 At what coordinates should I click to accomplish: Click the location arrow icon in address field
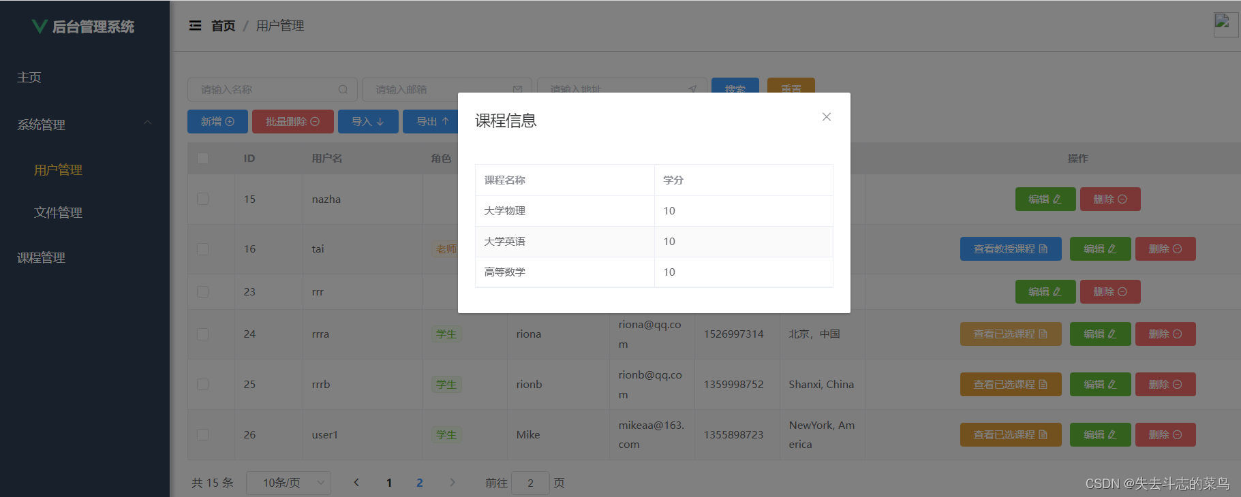(692, 89)
